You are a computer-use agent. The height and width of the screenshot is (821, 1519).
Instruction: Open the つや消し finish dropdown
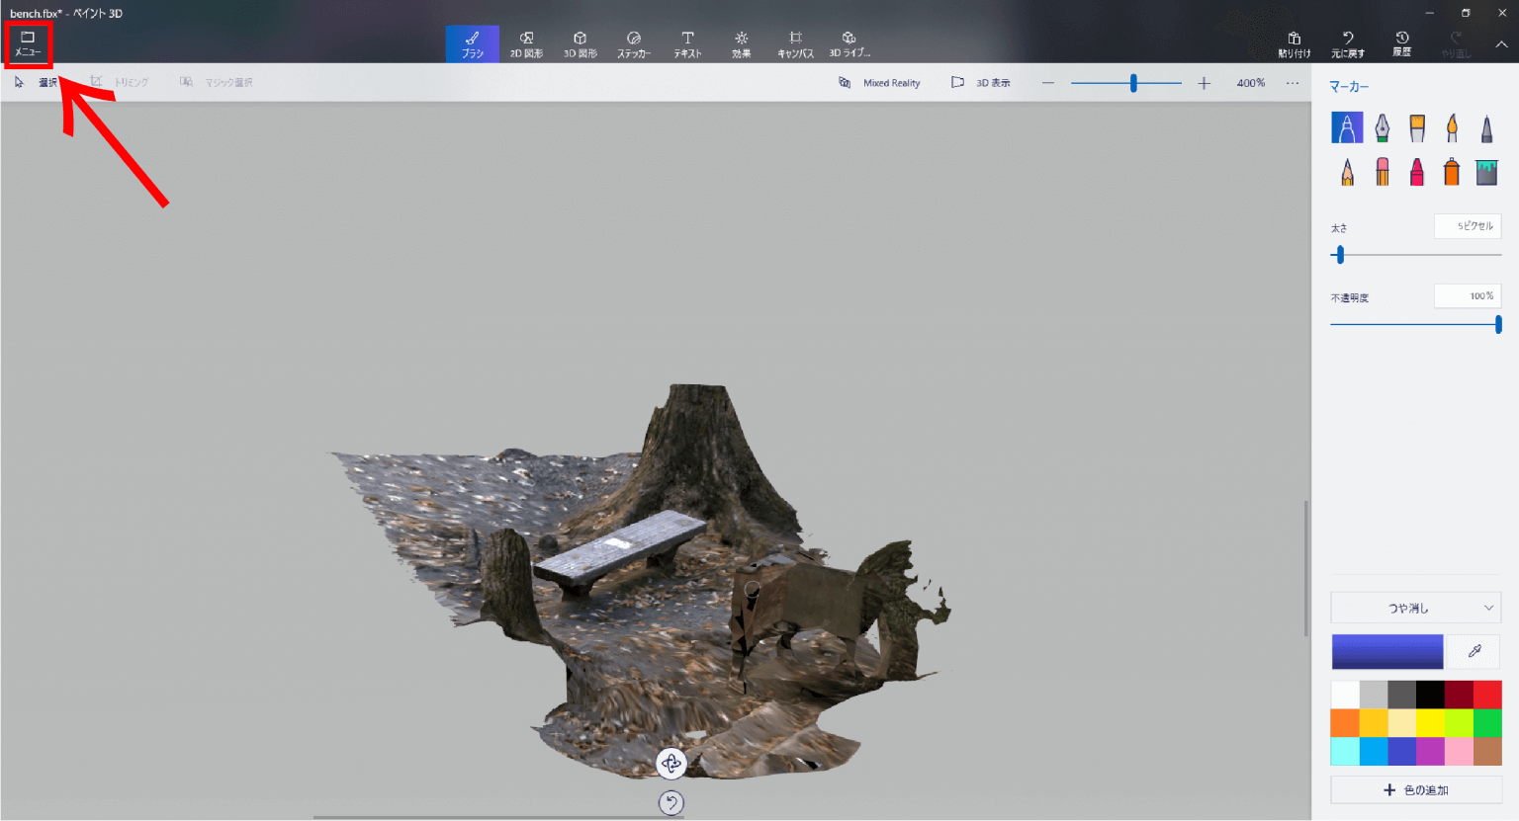1415,608
